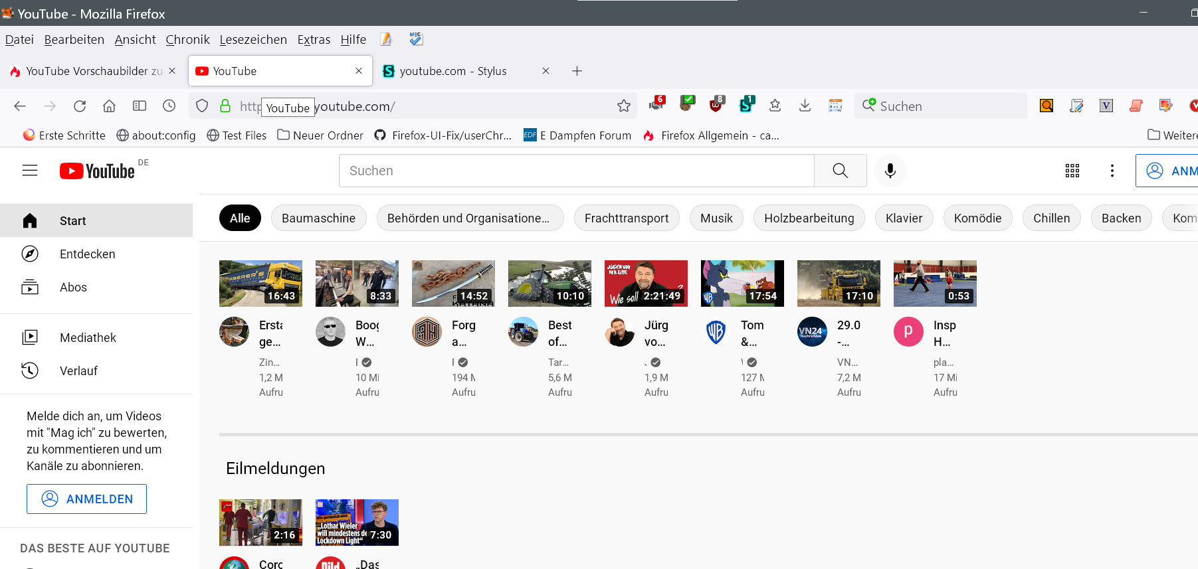Select the Musik filter chip

coord(716,218)
